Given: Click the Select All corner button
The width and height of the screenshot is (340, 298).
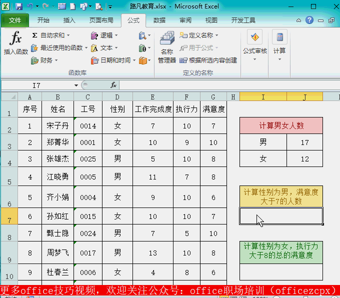Looking at the screenshot, I should tap(9, 96).
